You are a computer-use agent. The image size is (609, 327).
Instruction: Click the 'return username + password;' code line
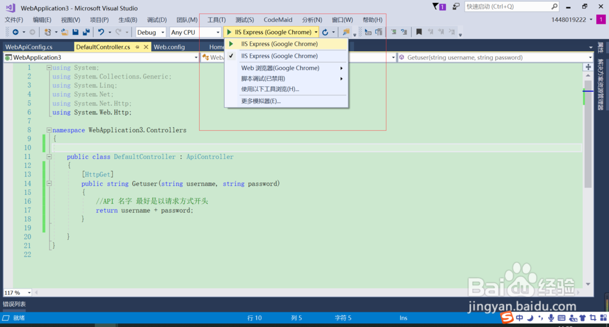[x=144, y=211]
